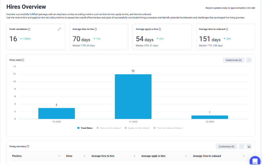Image resolution: width=262 pixels, height=165 pixels.
Task: Enable Time to hire (days) series
Action: [x=109, y=128]
